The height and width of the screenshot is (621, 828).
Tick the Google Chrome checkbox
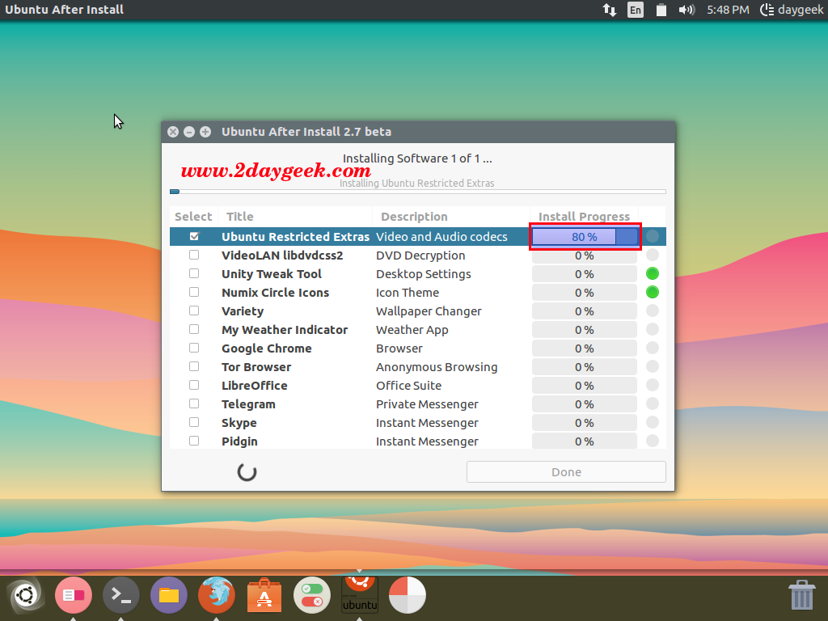click(x=194, y=348)
